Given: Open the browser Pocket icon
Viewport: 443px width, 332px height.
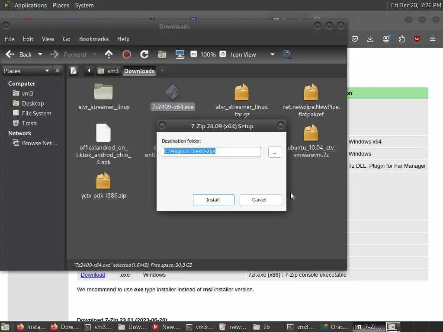Looking at the screenshot, I should point(355,39).
